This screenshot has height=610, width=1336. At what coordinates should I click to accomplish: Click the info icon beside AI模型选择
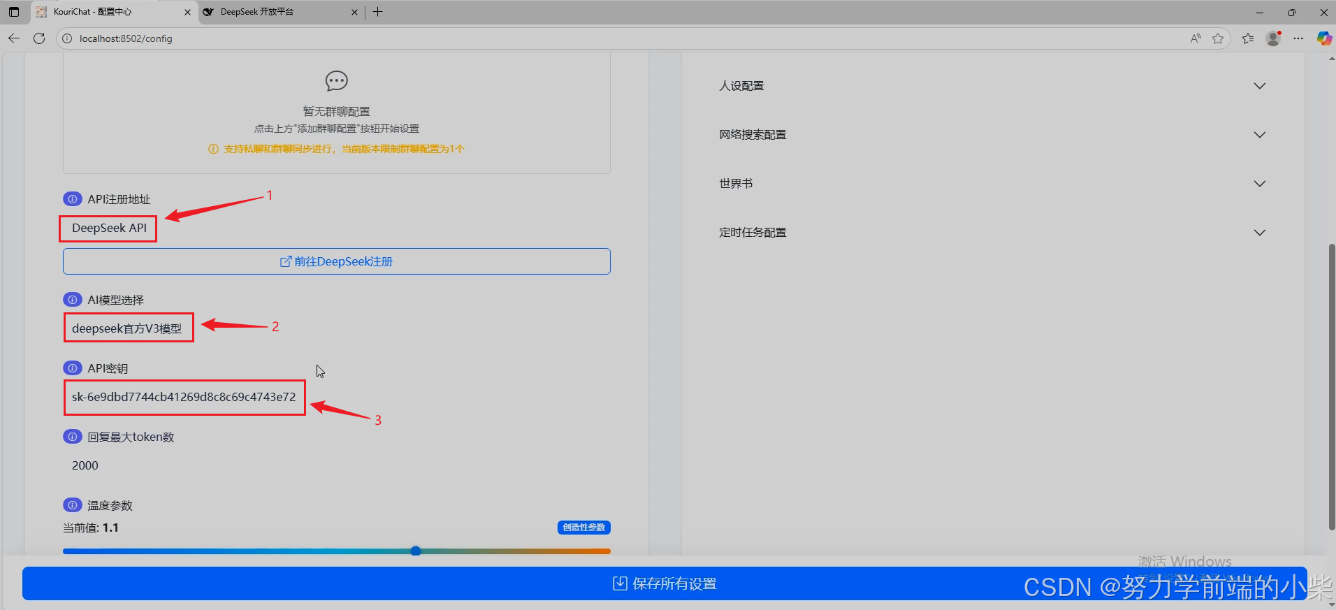[72, 300]
